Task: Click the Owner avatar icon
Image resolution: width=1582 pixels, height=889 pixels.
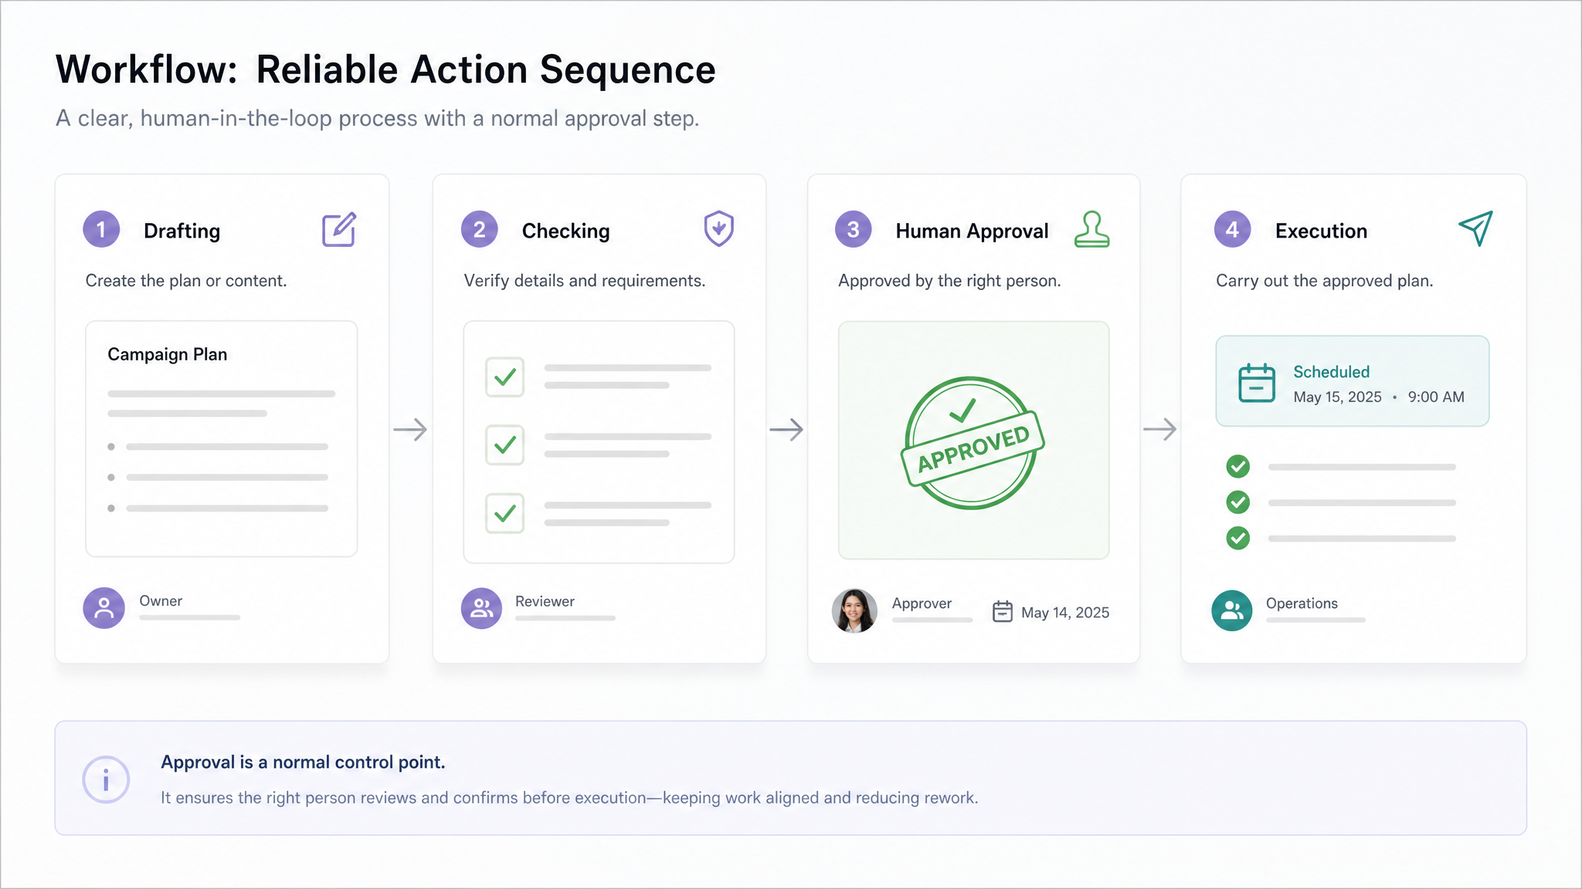Action: (x=104, y=608)
